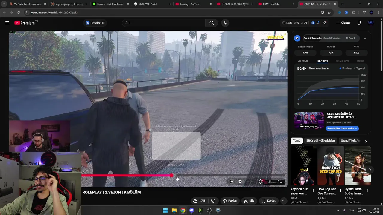
Task: Click the vidIQ icon in player controls
Action: pyautogui.click(x=232, y=182)
